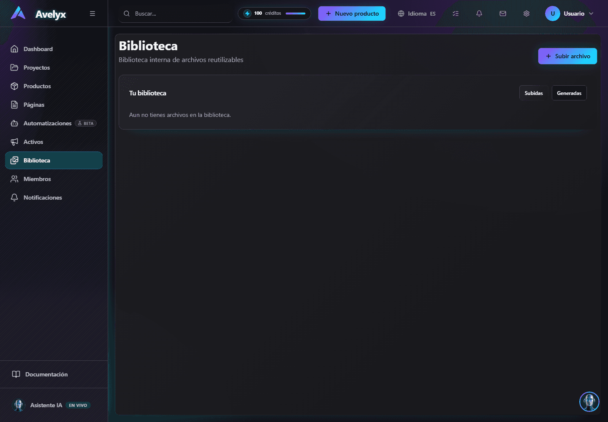Open Activos in sidebar
The width and height of the screenshot is (608, 422).
click(x=54, y=142)
